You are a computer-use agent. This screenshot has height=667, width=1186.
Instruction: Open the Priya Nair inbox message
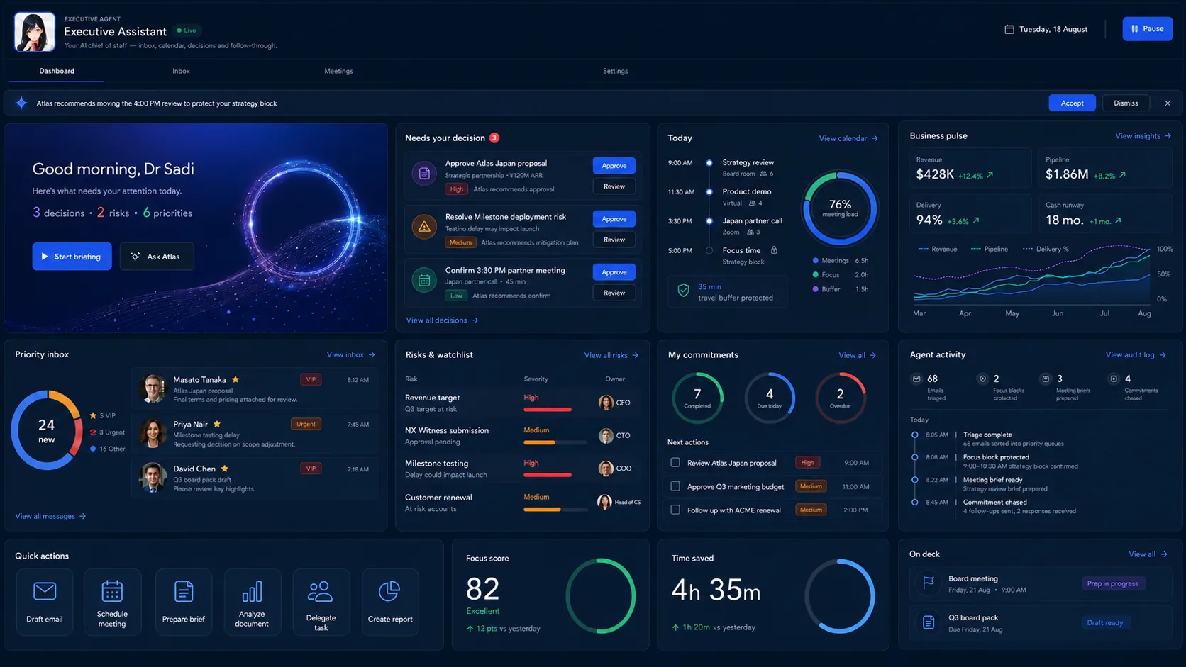[254, 433]
